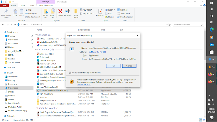Click the What's the risk? link
The image size is (217, 122).
point(84,84)
